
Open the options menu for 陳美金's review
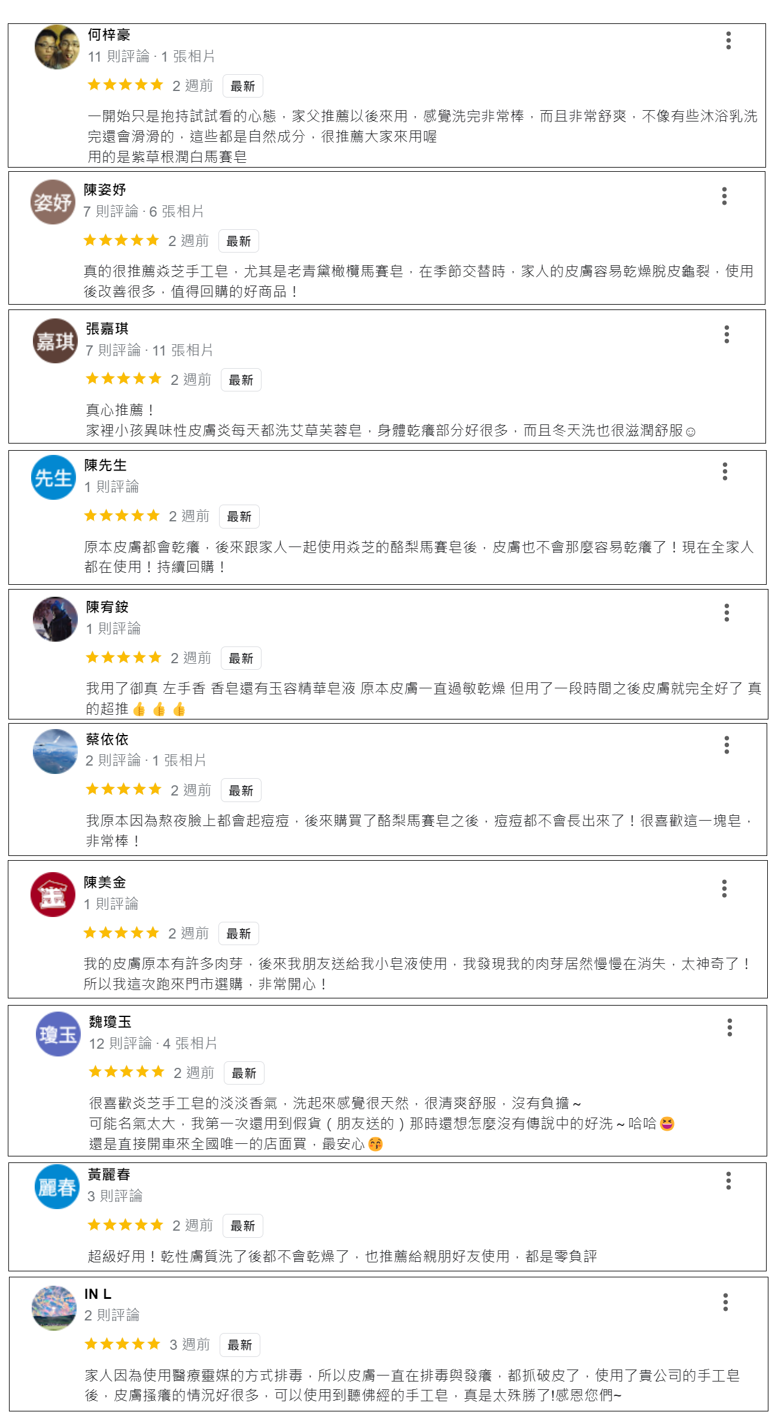724,888
